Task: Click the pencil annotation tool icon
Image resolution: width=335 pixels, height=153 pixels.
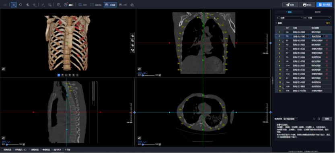Action: (43, 5)
